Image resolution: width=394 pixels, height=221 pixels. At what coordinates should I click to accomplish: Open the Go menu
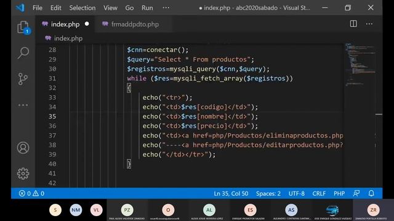[129, 8]
